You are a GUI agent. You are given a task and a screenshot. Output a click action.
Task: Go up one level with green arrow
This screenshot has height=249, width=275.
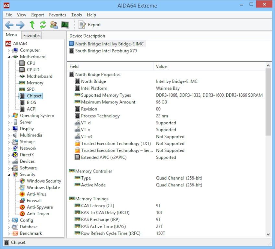(x=32, y=25)
